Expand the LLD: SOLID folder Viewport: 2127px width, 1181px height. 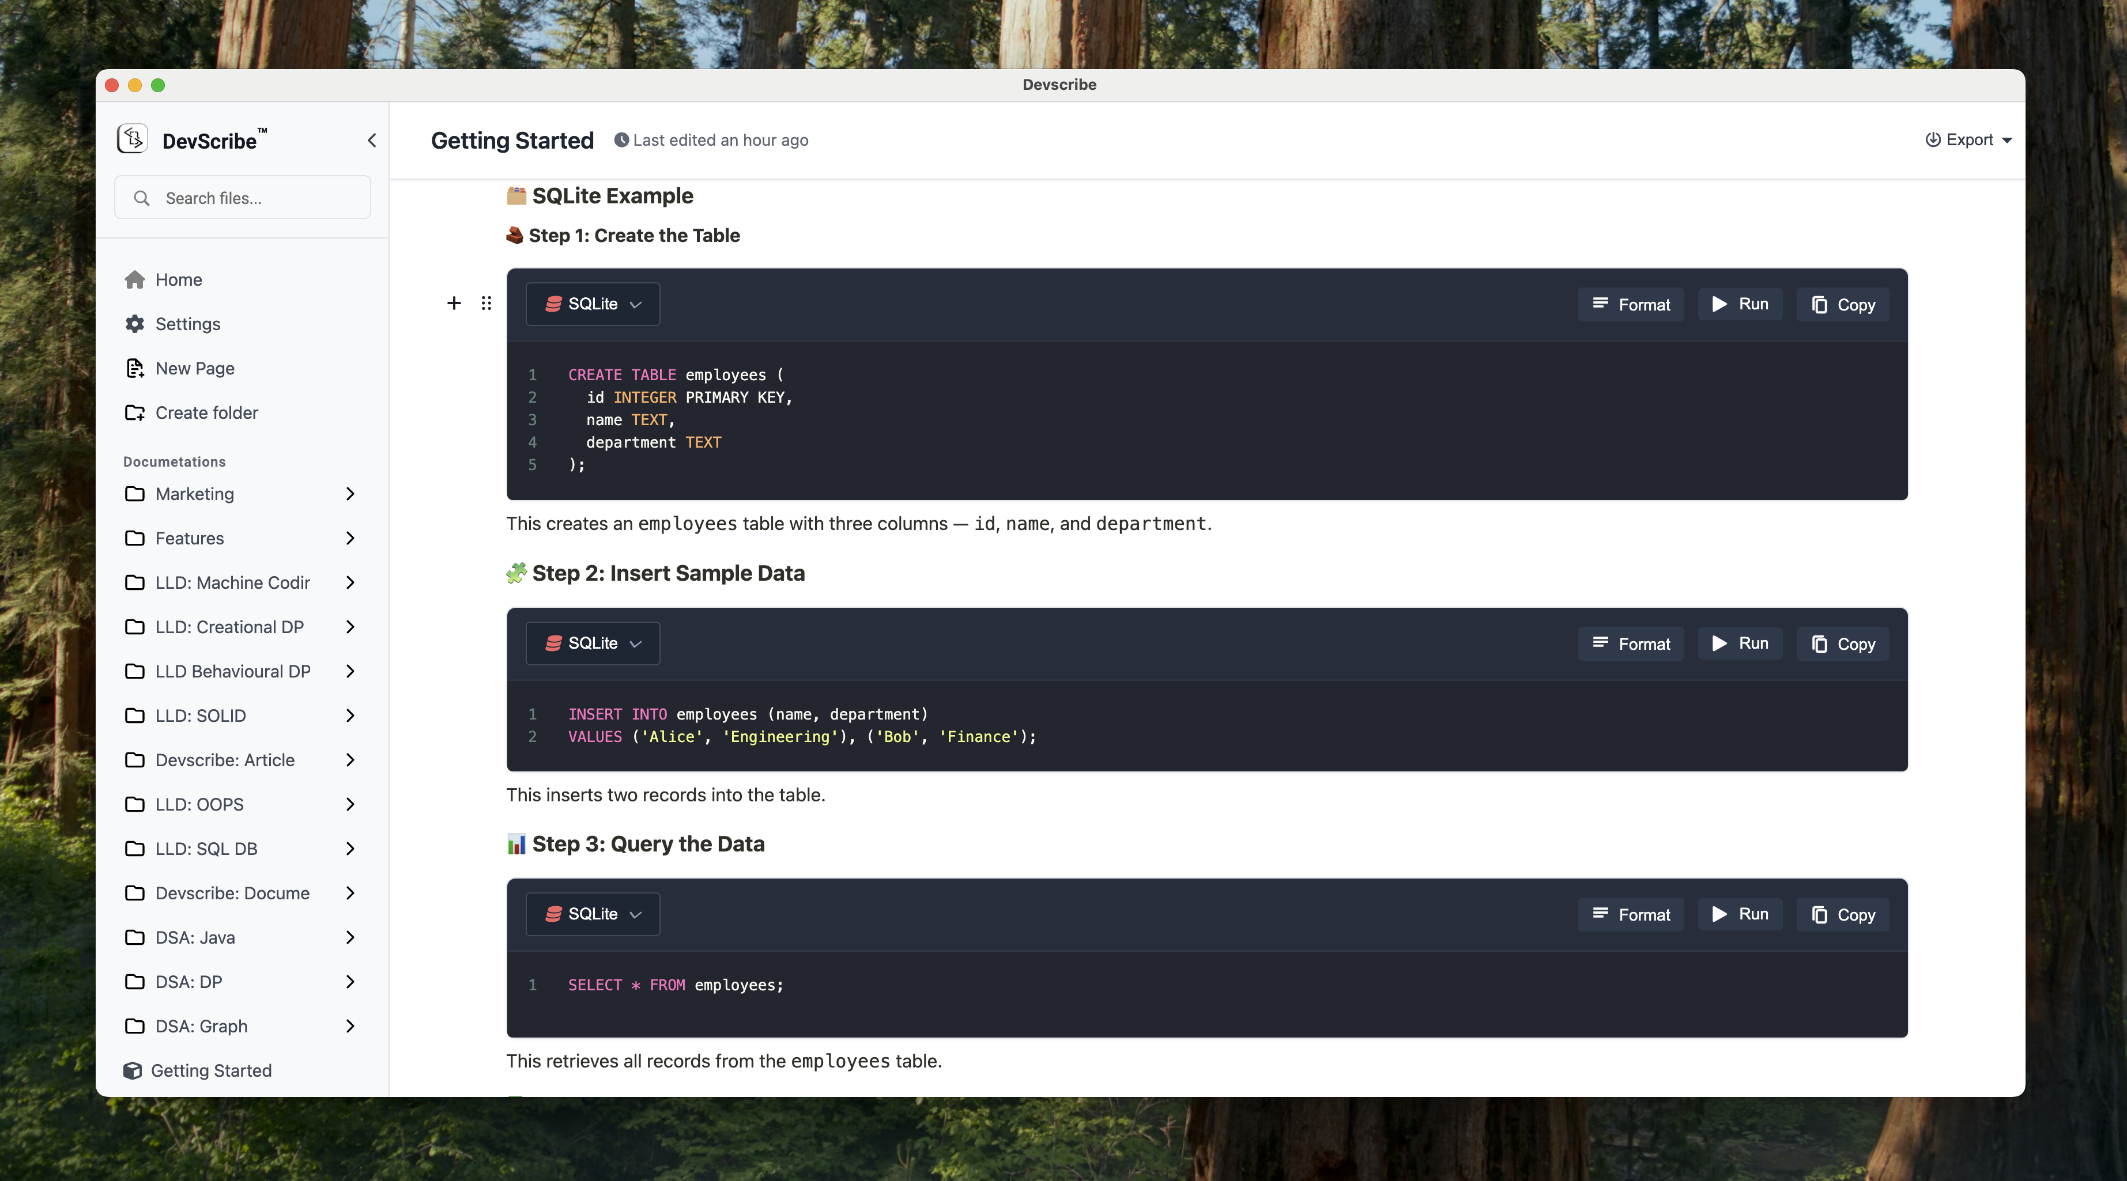pyautogui.click(x=350, y=716)
